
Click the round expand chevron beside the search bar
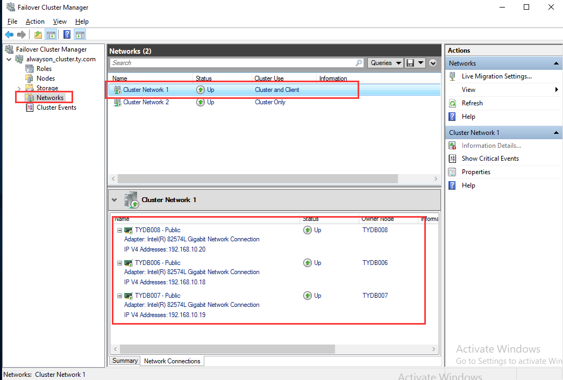433,63
